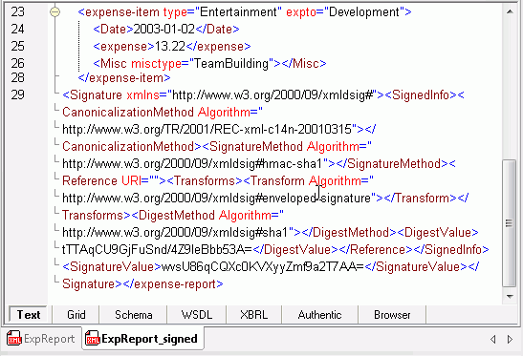
Task: Select the ExpReport_signed document tab
Action: [143, 339]
